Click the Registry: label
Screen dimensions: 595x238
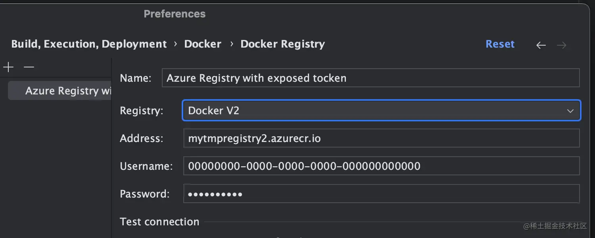(141, 111)
